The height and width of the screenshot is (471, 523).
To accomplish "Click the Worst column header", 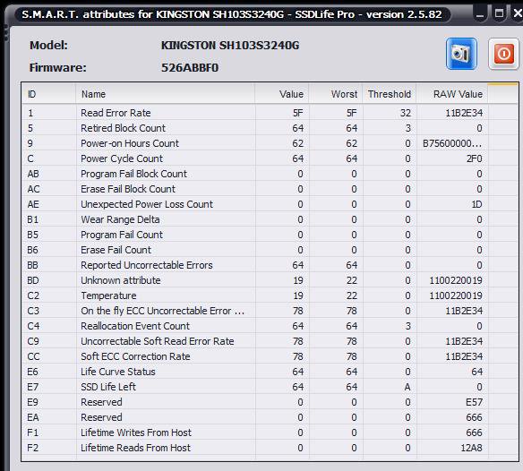I will click(336, 94).
